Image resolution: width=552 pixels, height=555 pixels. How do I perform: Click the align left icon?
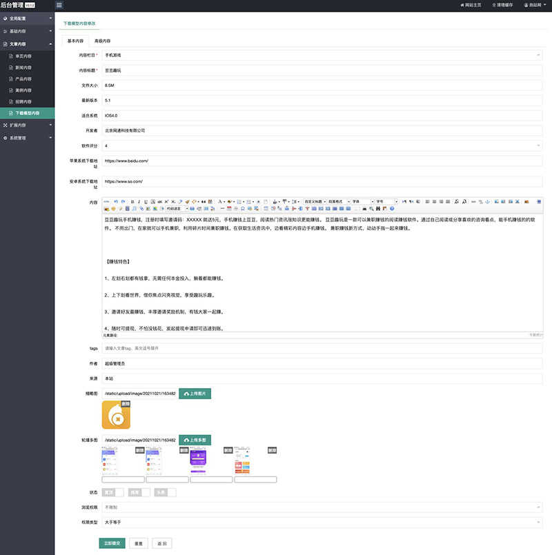click(427, 201)
